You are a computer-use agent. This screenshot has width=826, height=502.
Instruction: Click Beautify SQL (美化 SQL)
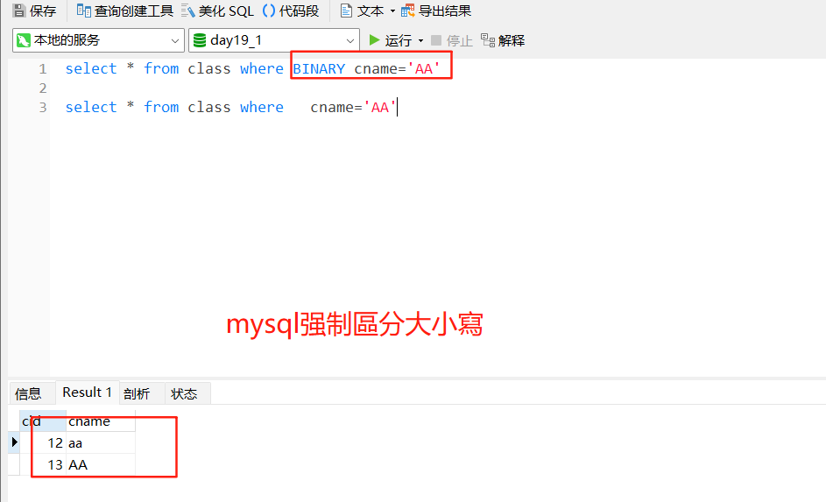(217, 11)
